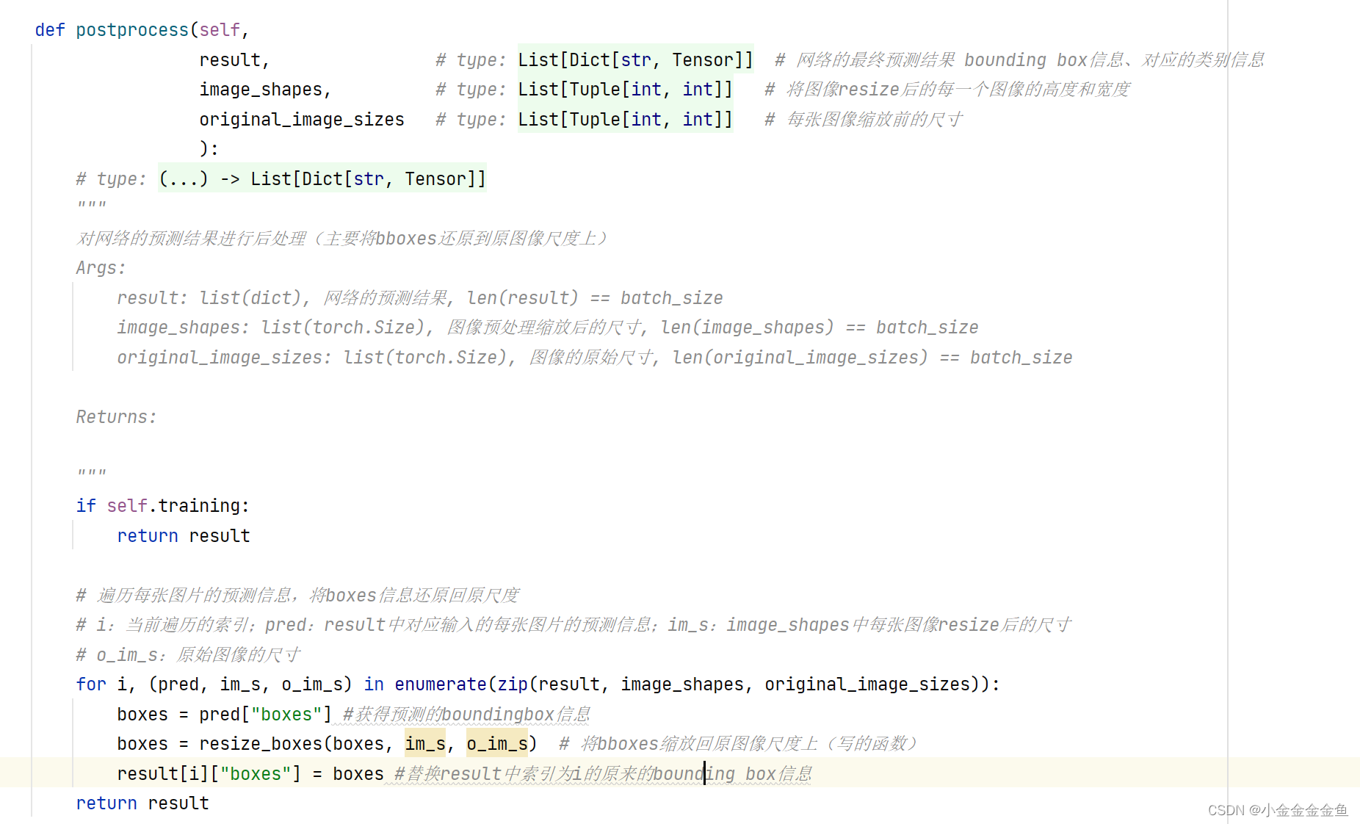Click docstring line starting with original_image_sizes: list(torch.Size)
This screenshot has height=824, width=1360.
tap(595, 358)
